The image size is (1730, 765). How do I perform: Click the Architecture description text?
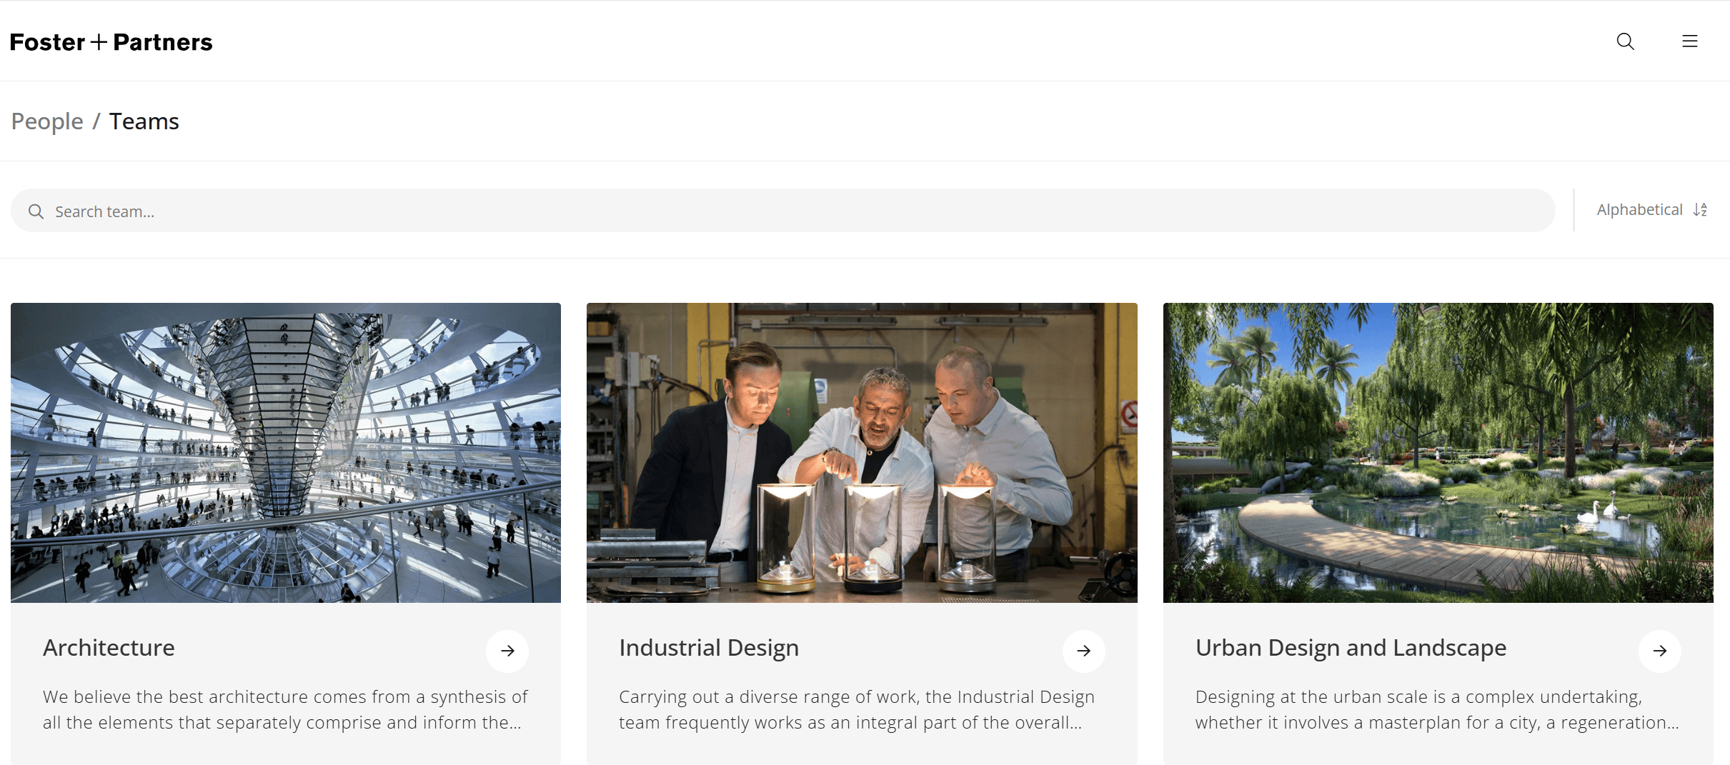click(284, 709)
